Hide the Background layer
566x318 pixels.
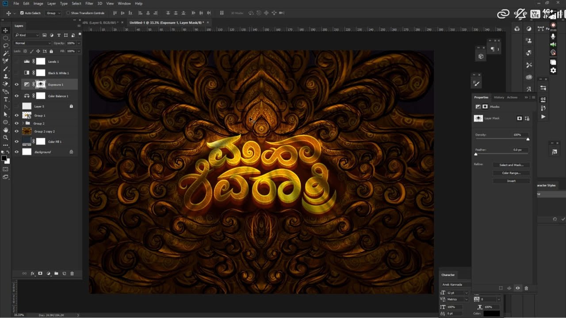17,151
